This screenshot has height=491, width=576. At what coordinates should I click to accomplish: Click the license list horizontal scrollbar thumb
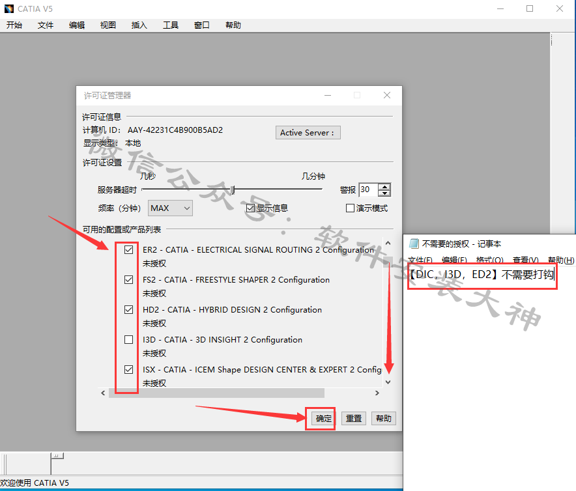tap(217, 393)
